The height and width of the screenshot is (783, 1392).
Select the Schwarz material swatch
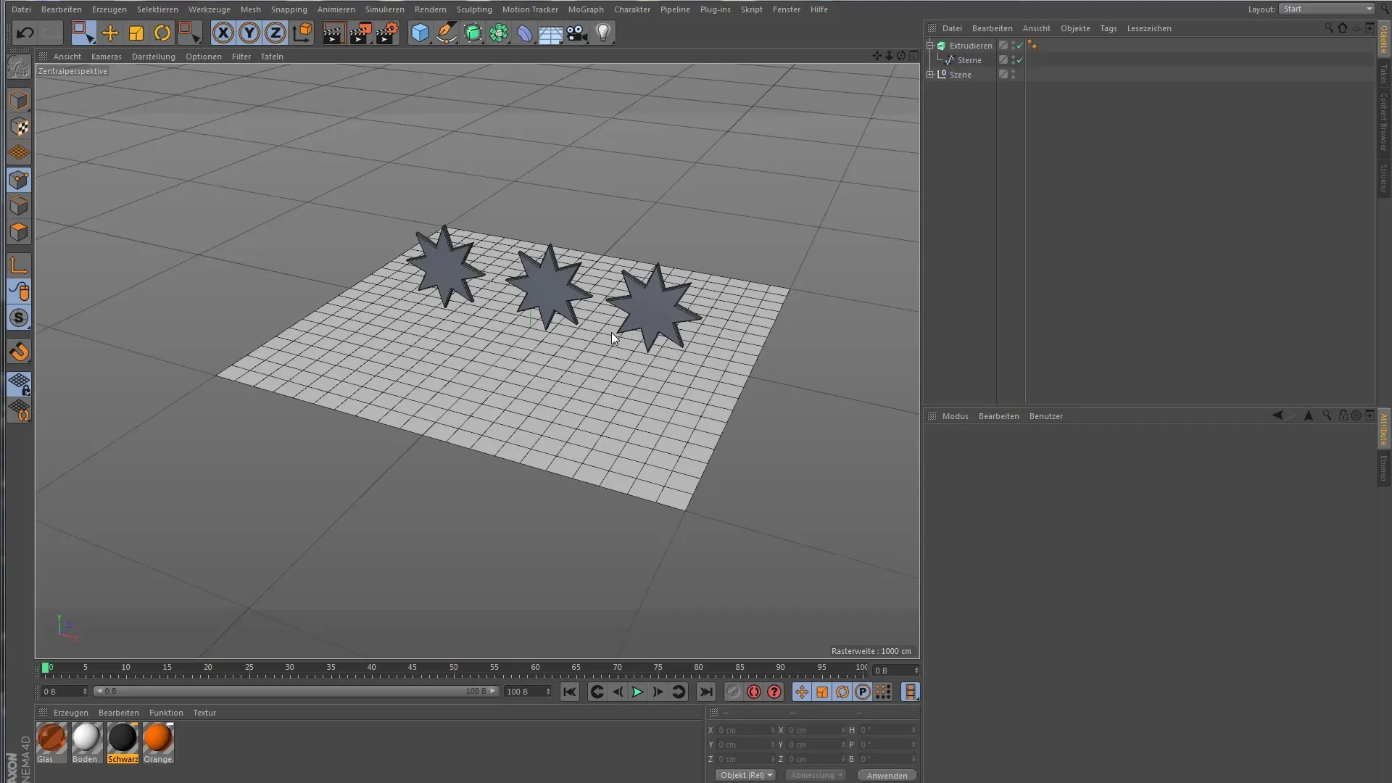click(123, 742)
